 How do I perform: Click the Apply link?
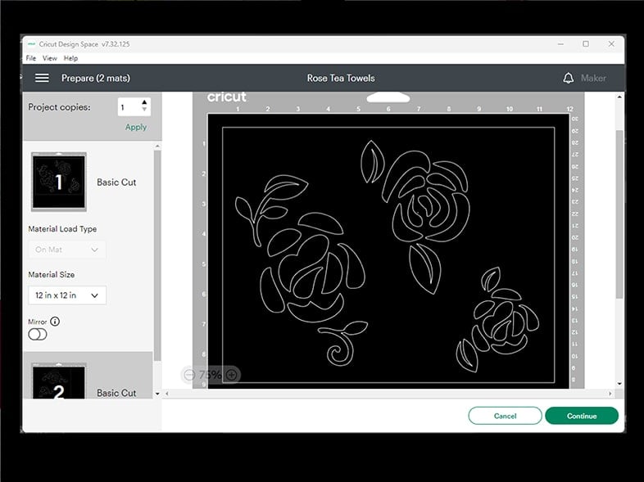pos(136,127)
